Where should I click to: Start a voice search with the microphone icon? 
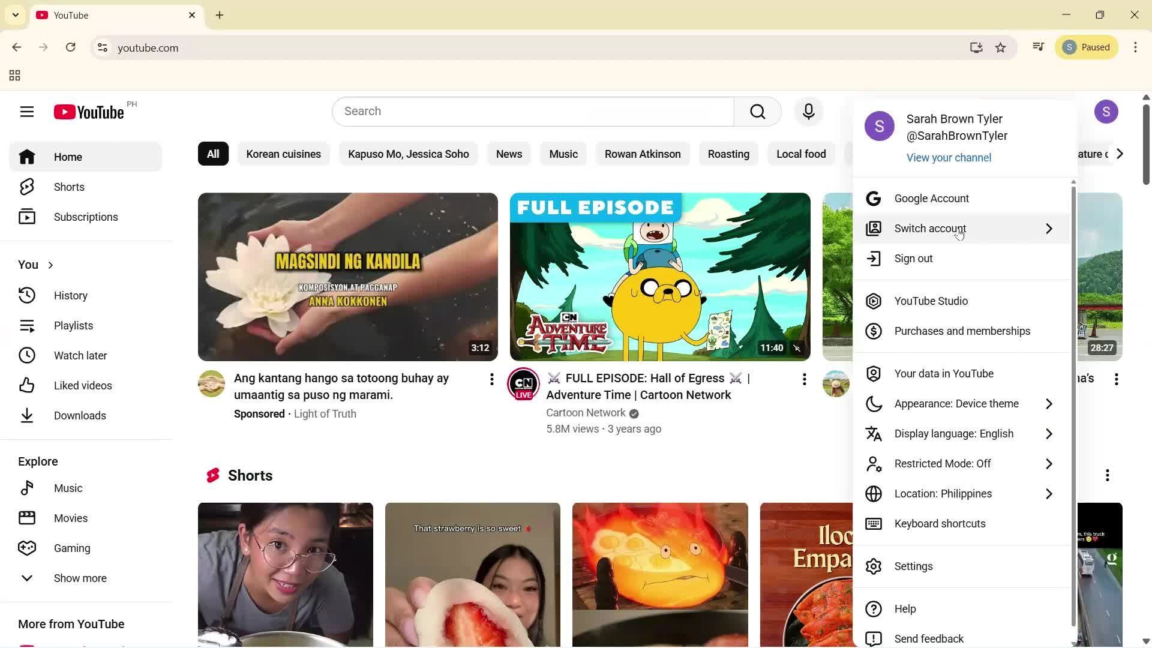click(808, 112)
